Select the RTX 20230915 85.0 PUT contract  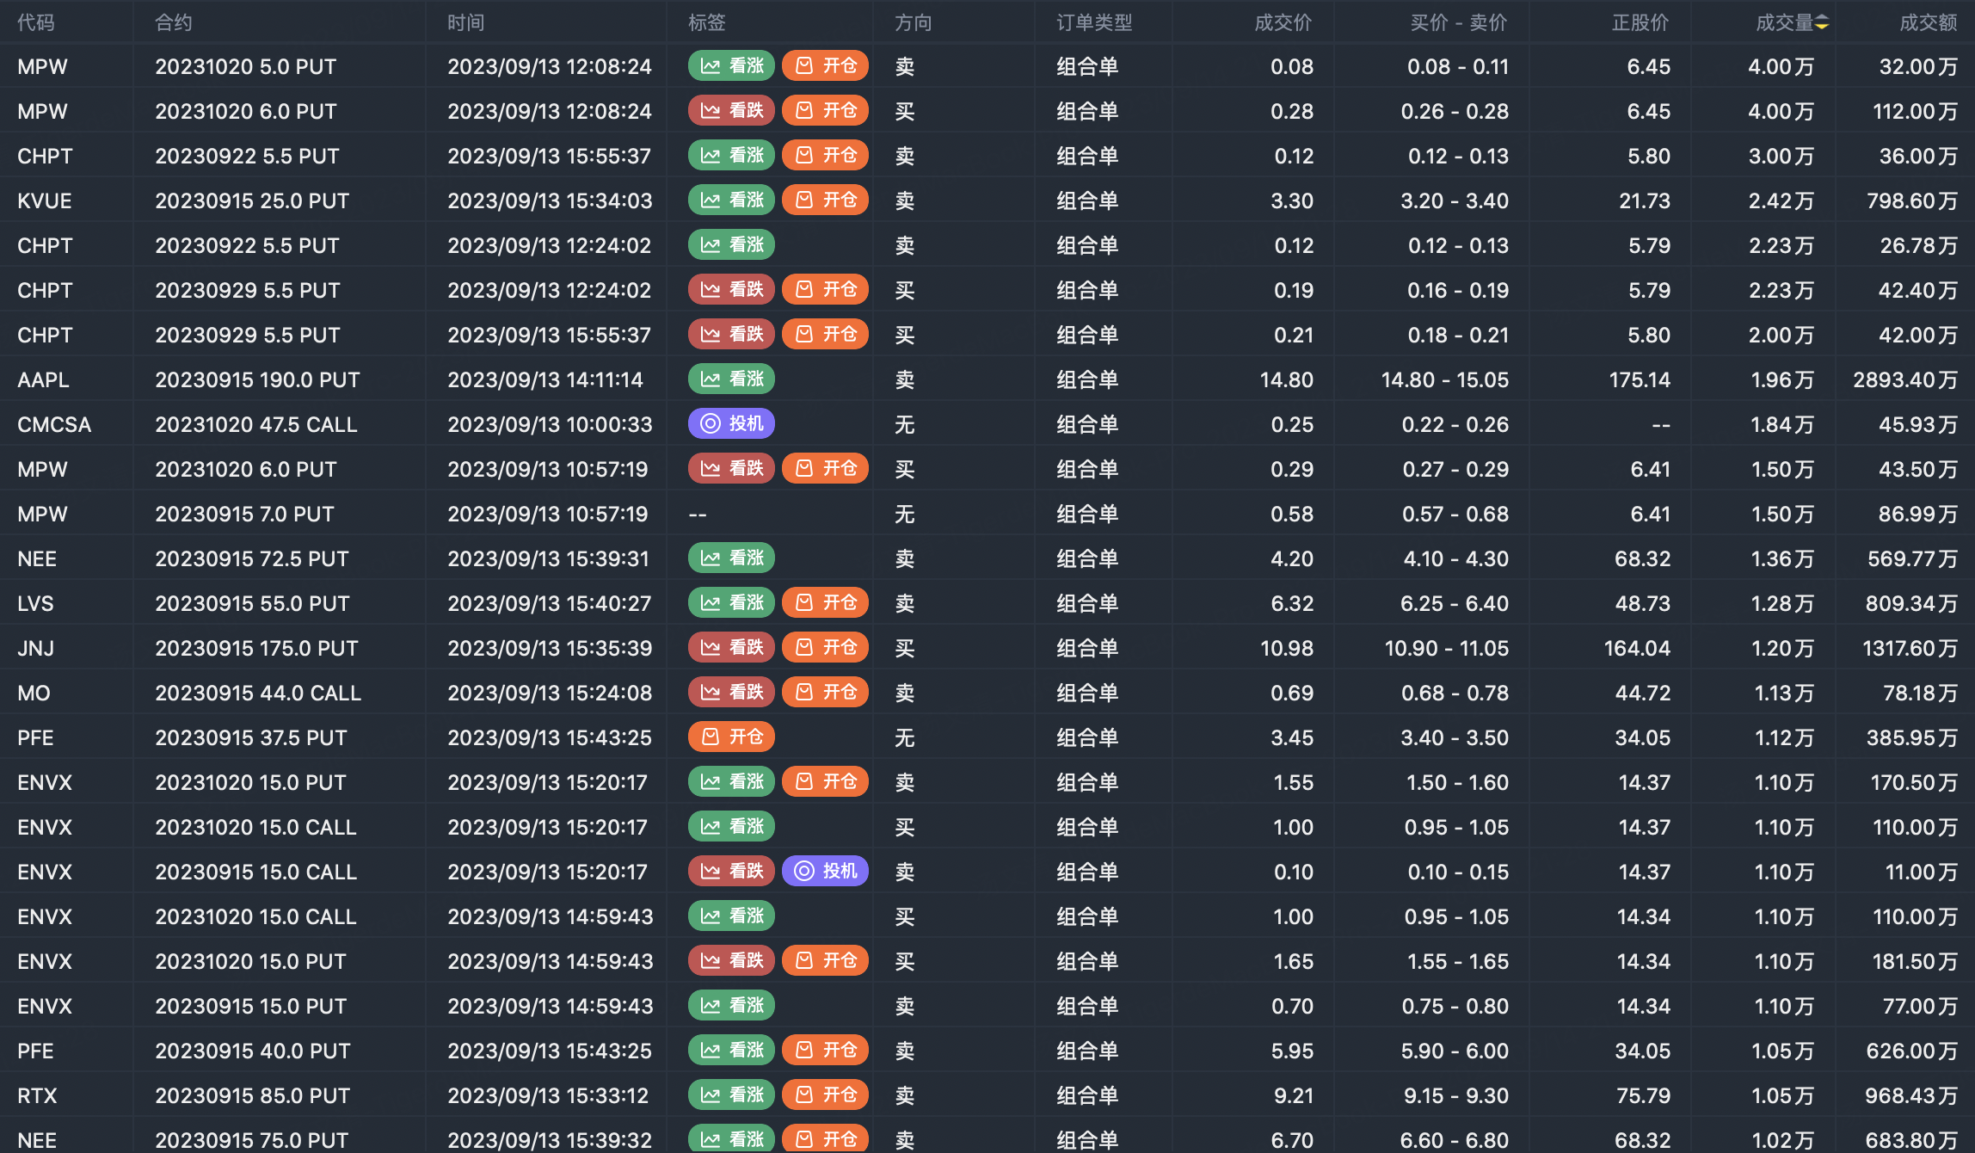[x=252, y=1095]
